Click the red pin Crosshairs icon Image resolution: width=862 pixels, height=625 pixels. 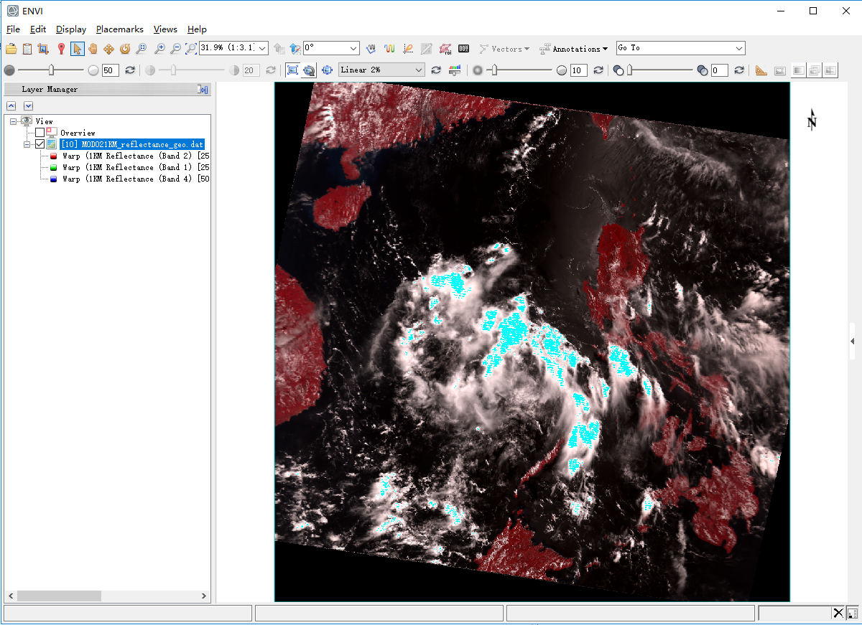coord(61,49)
